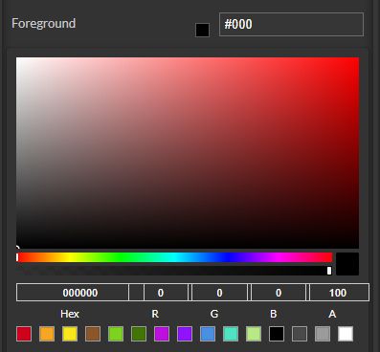Viewport: 380px width, 352px height.
Task: Select the light green preset swatch
Action: pyautogui.click(x=116, y=334)
